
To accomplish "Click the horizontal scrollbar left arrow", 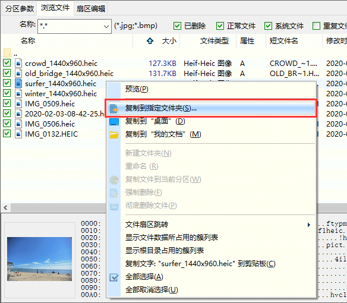I will click(x=5, y=207).
